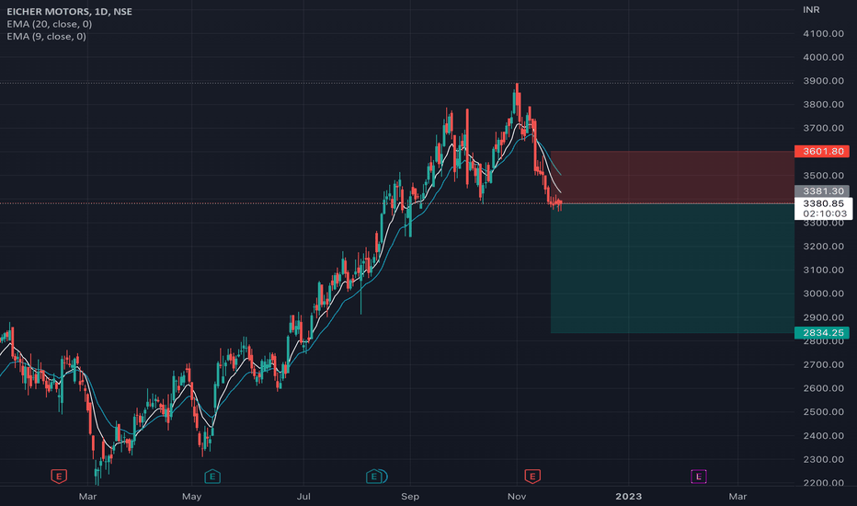Select the 2600.00 price axis label
Image resolution: width=857 pixels, height=506 pixels.
point(823,388)
